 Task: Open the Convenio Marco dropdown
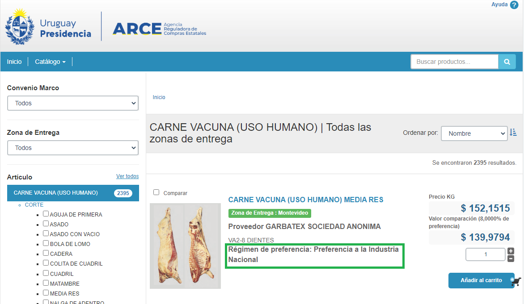tap(73, 103)
